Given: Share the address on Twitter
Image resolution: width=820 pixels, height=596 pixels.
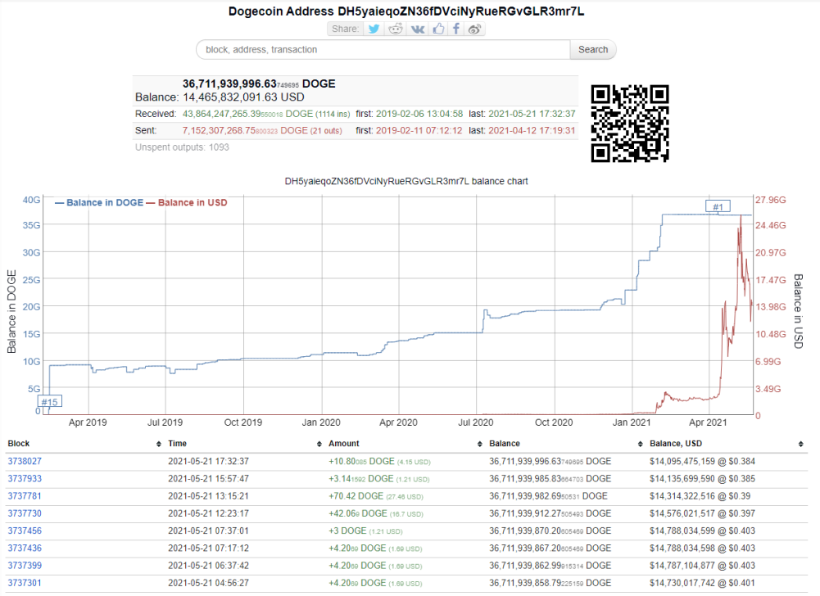Looking at the screenshot, I should click(374, 29).
